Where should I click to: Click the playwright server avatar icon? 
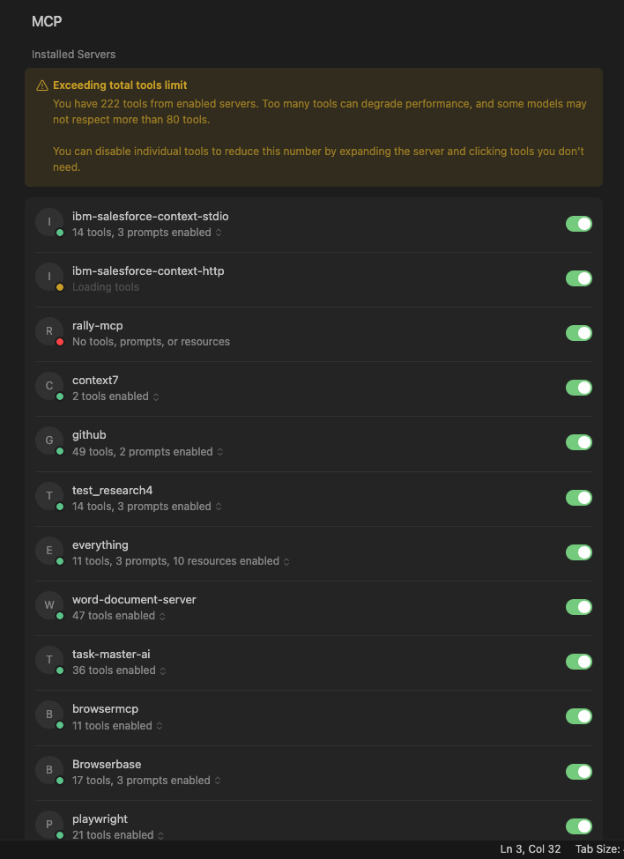coord(49,826)
